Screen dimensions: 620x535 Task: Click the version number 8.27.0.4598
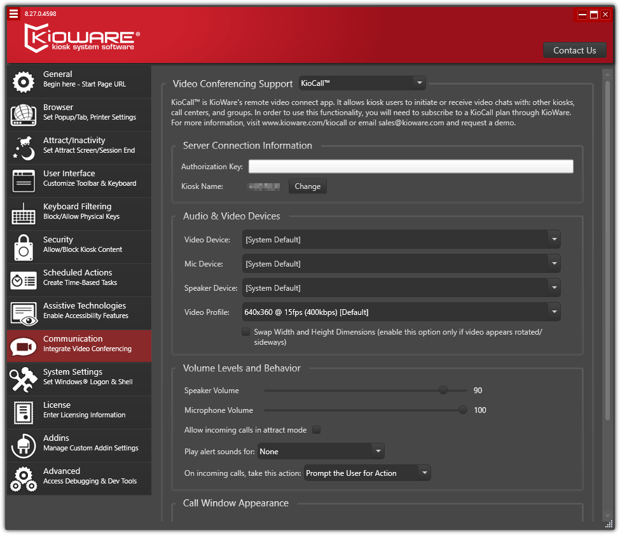(40, 14)
